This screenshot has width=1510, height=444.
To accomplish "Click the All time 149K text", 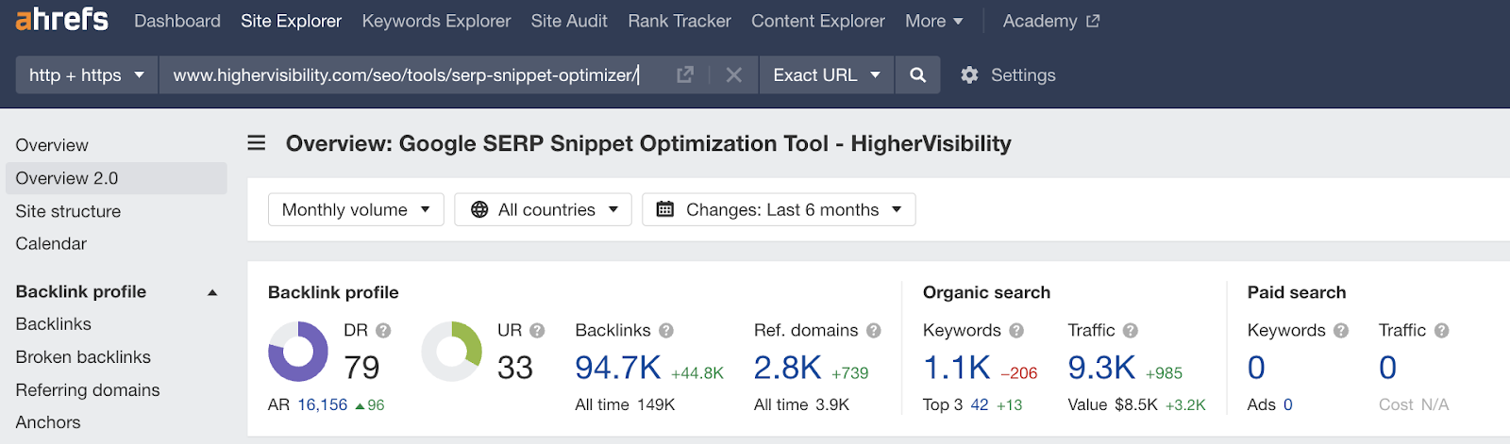I will 625,404.
